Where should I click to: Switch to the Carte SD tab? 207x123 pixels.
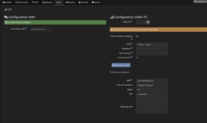(x=83, y=2)
